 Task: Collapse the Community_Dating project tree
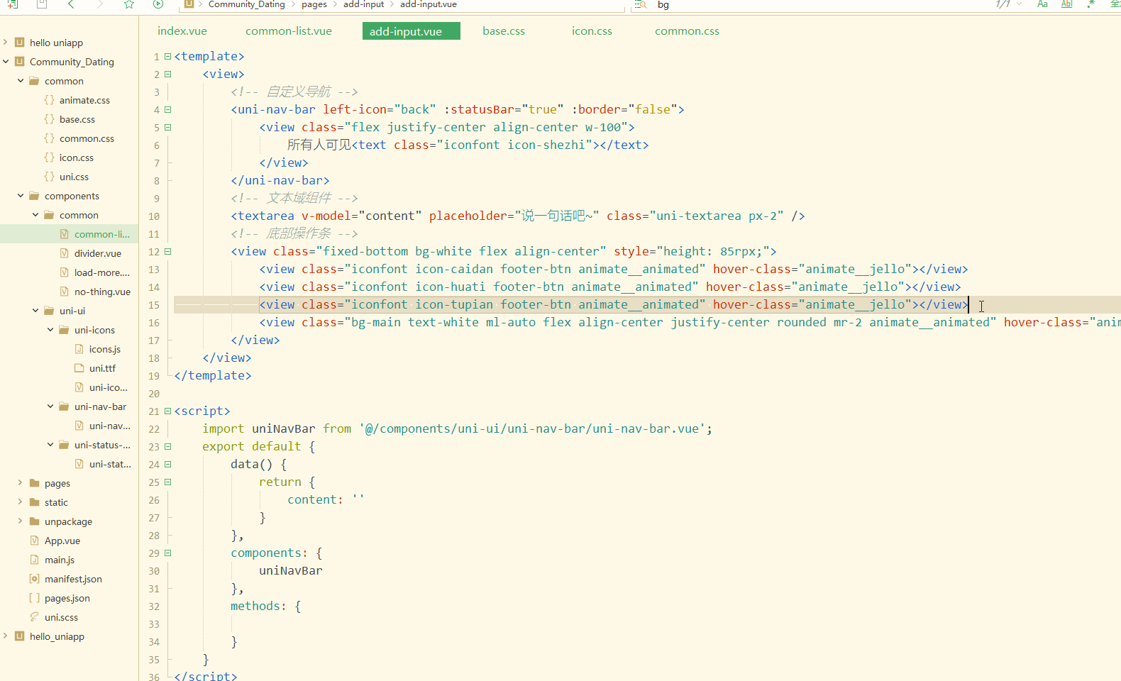point(6,62)
